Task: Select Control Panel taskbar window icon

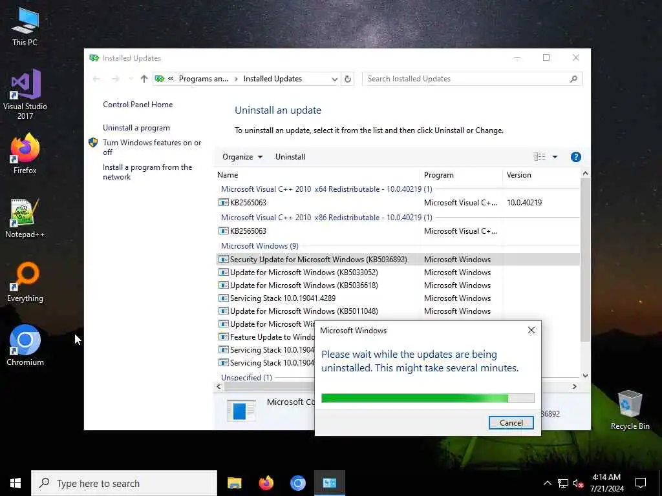Action: click(329, 483)
